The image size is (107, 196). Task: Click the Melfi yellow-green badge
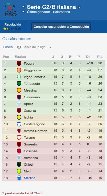(x=19, y=171)
